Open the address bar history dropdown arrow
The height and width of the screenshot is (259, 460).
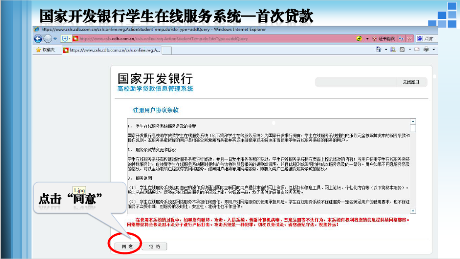coord(367,39)
